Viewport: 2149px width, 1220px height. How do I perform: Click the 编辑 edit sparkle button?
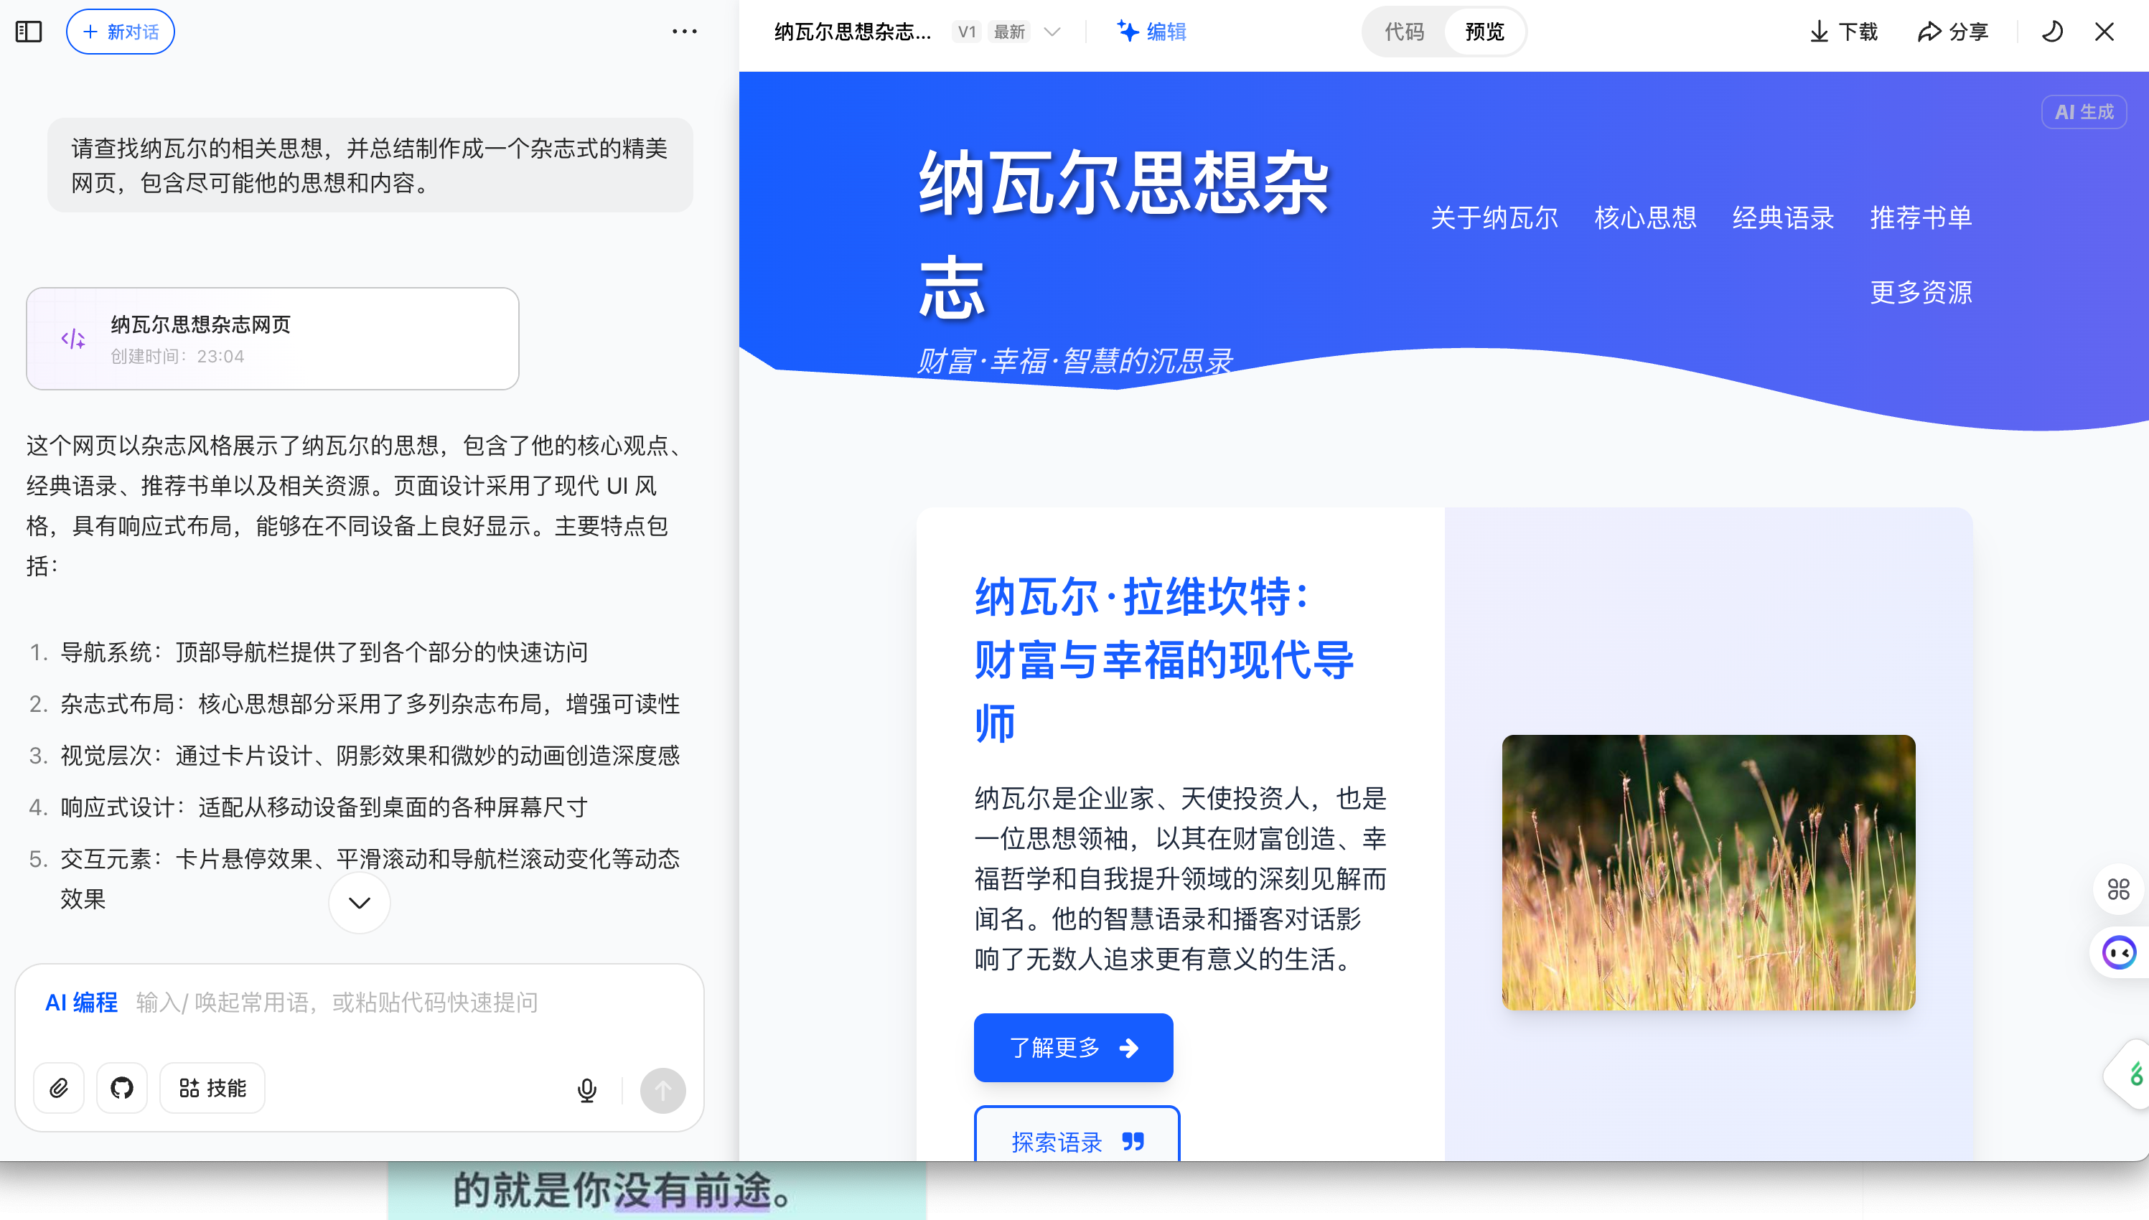click(x=1152, y=32)
